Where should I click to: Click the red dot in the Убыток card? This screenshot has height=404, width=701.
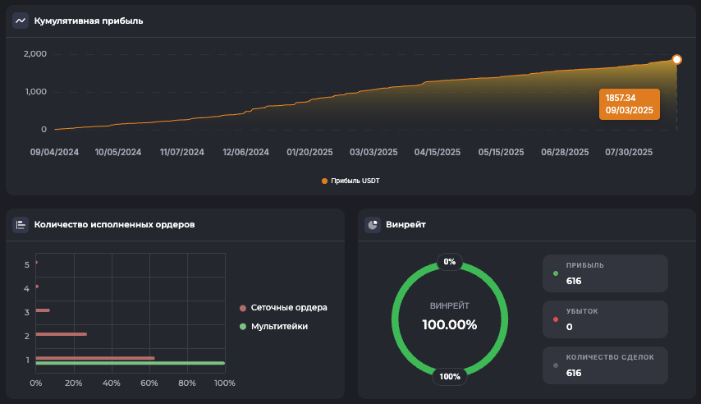(556, 319)
